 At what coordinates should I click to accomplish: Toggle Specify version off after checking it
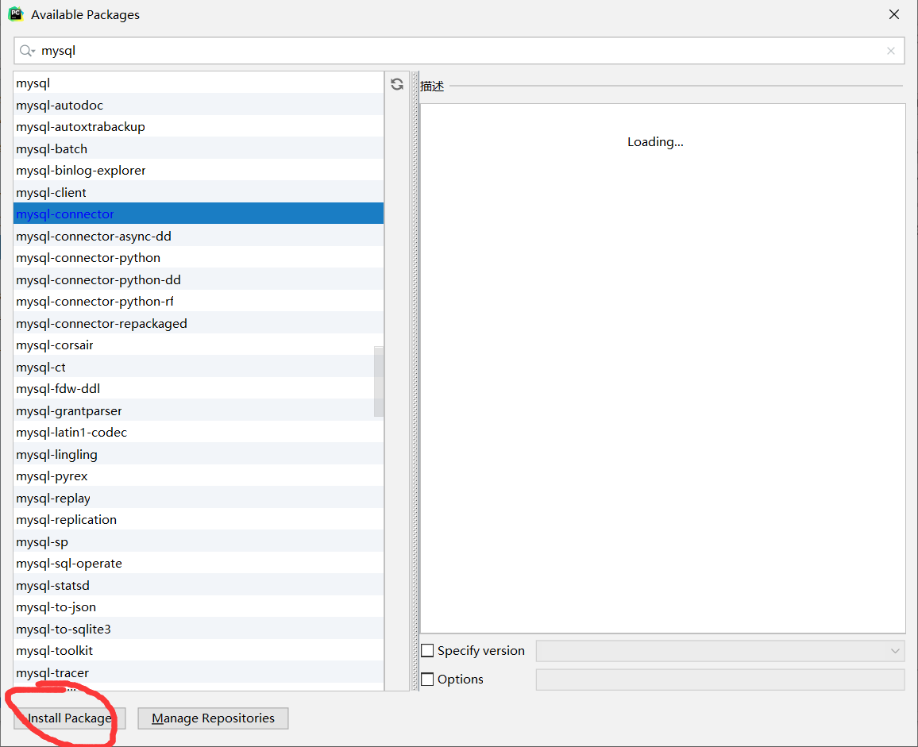tap(427, 650)
